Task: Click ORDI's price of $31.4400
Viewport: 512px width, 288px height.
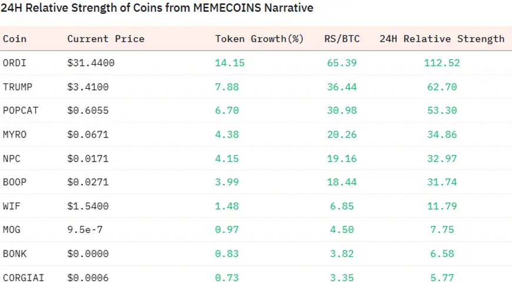Action: (91, 63)
